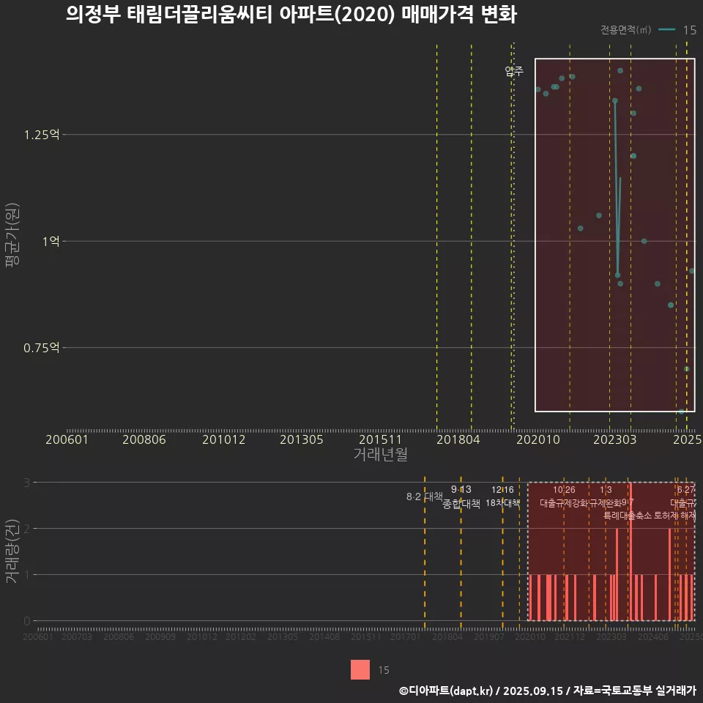The image size is (703, 703).
Task: Select the 입주 marker label on the price chart
Action: [x=514, y=71]
